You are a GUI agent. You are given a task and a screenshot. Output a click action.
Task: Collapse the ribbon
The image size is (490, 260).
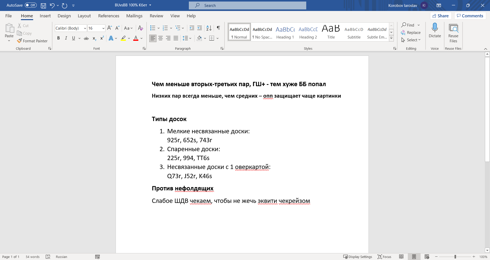click(x=485, y=49)
